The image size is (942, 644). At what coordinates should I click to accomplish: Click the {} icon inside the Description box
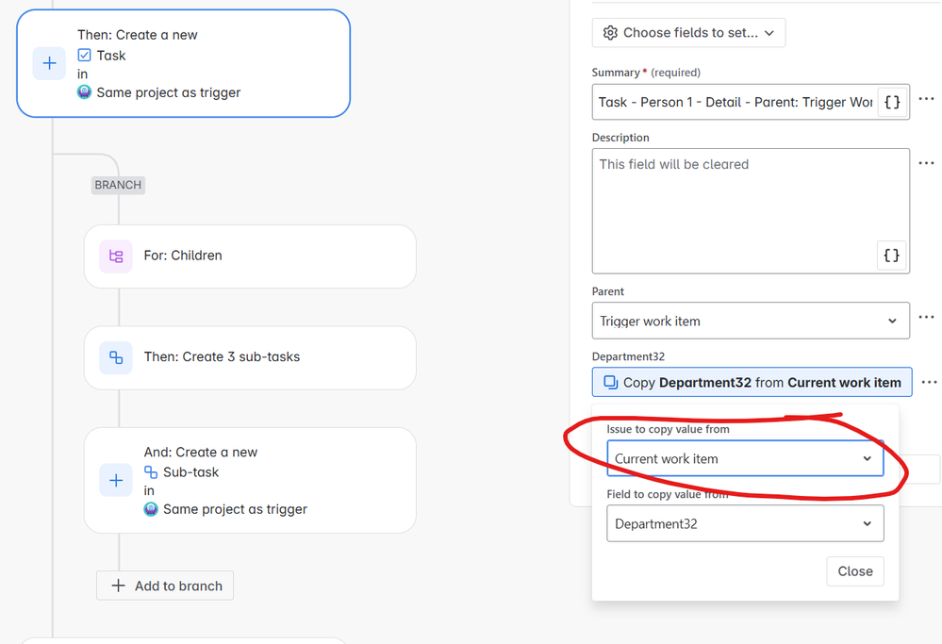click(891, 255)
